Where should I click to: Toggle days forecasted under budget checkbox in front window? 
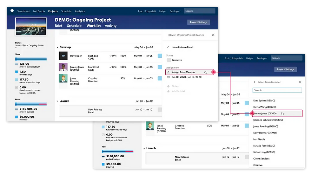[17, 87]
